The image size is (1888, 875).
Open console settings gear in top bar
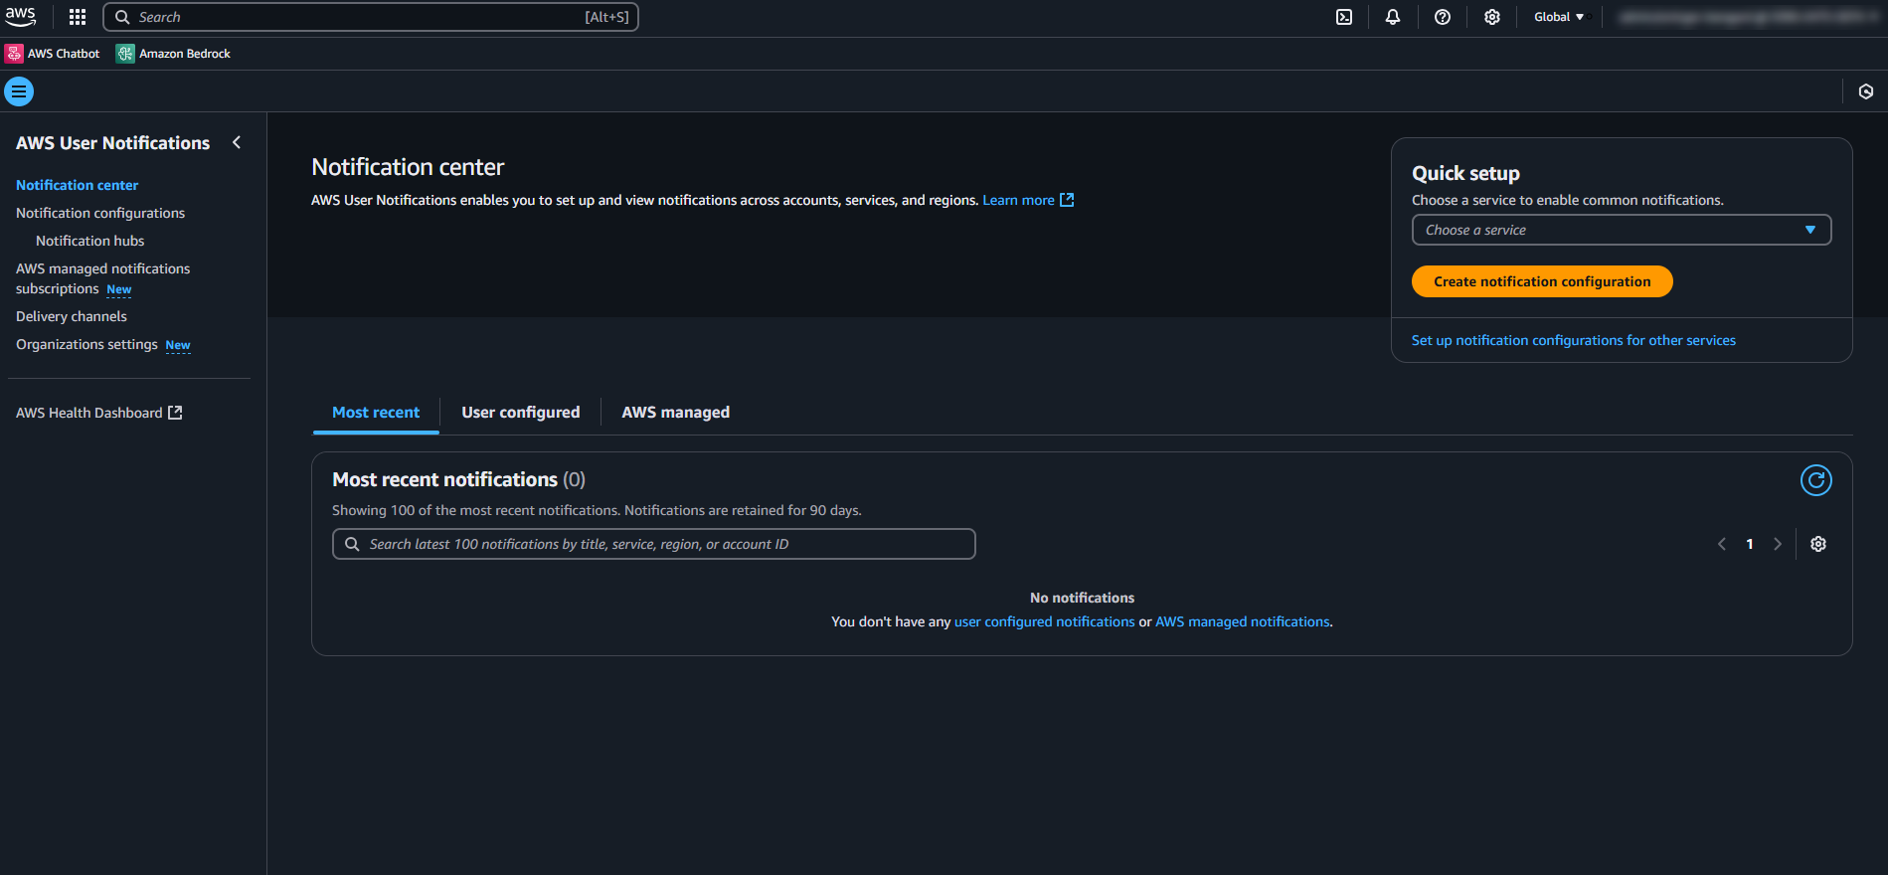[1492, 17]
